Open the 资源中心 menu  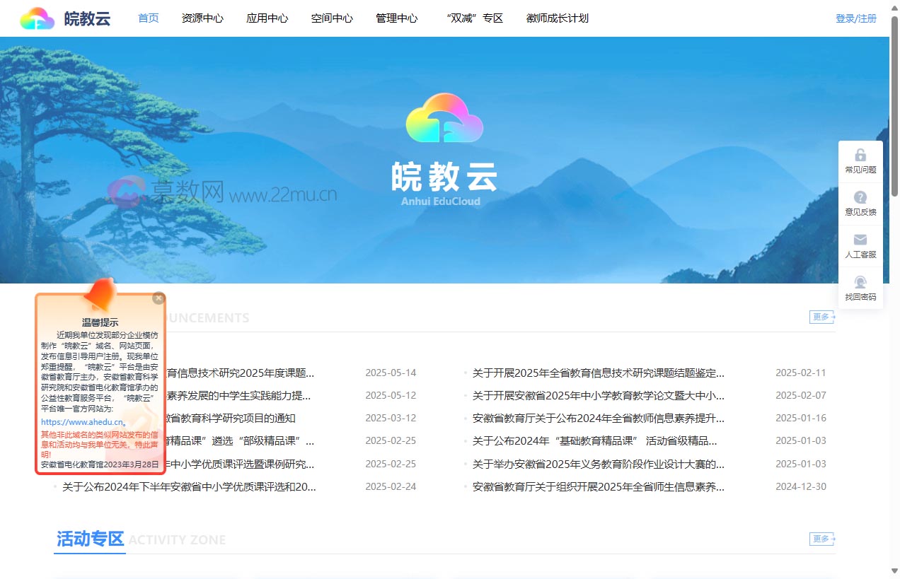pyautogui.click(x=202, y=18)
